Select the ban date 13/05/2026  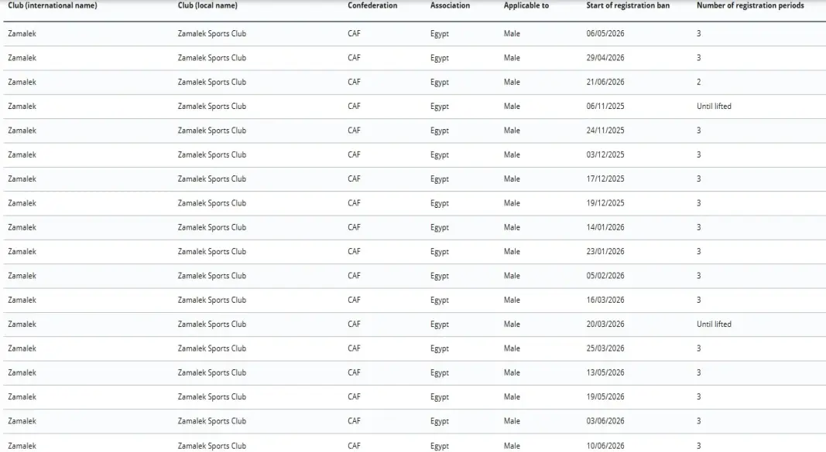tap(605, 372)
